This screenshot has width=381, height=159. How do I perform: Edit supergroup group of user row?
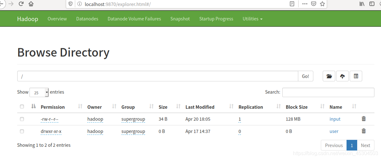coord(133,131)
